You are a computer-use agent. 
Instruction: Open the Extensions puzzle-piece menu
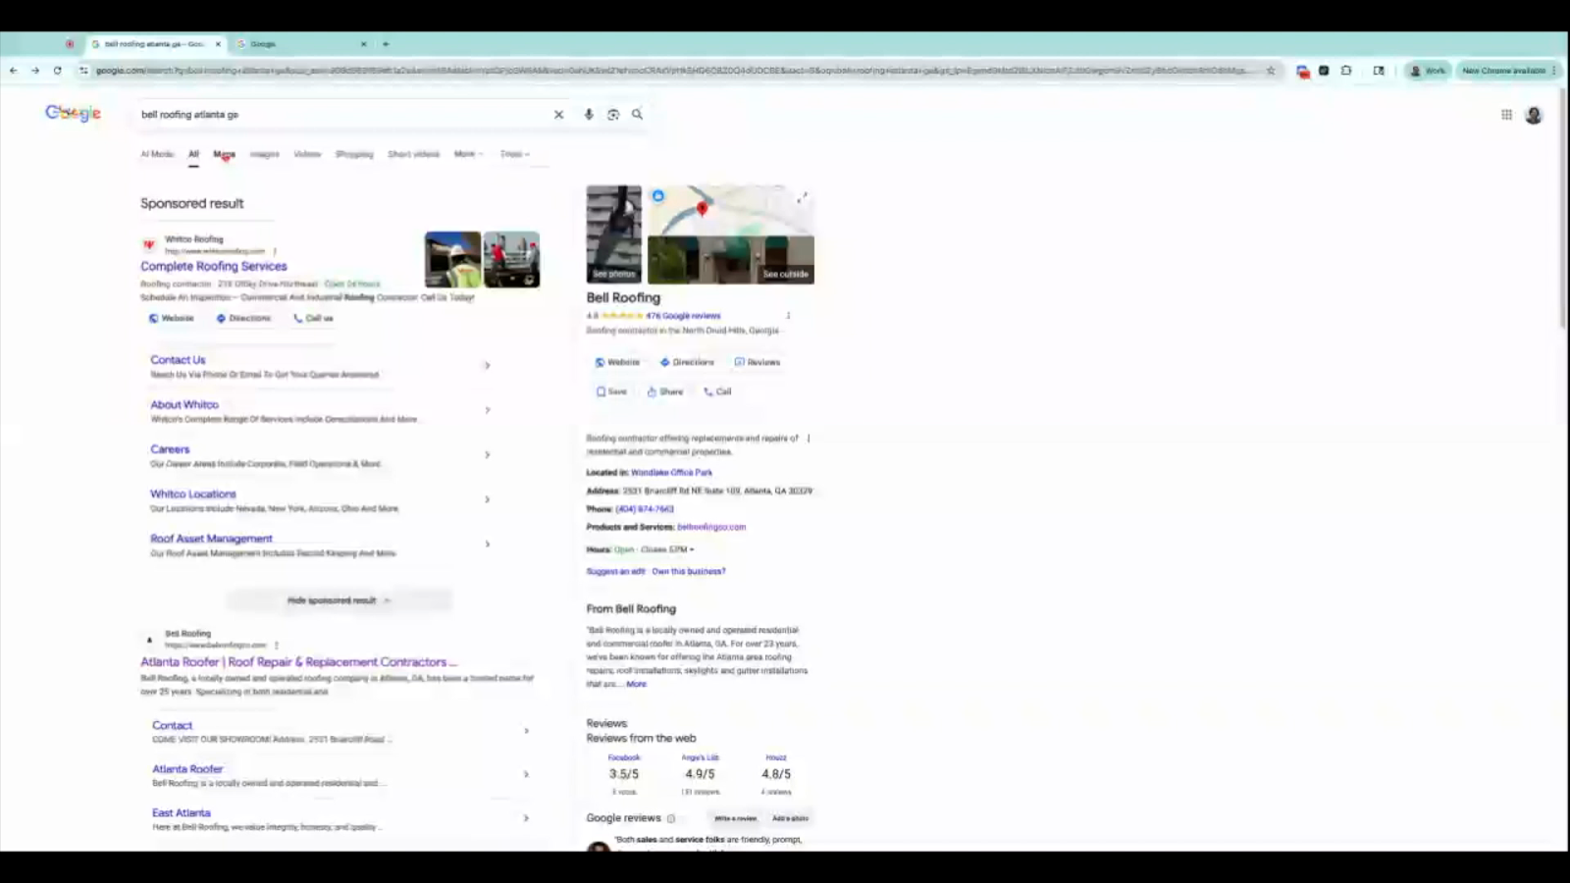click(x=1346, y=71)
